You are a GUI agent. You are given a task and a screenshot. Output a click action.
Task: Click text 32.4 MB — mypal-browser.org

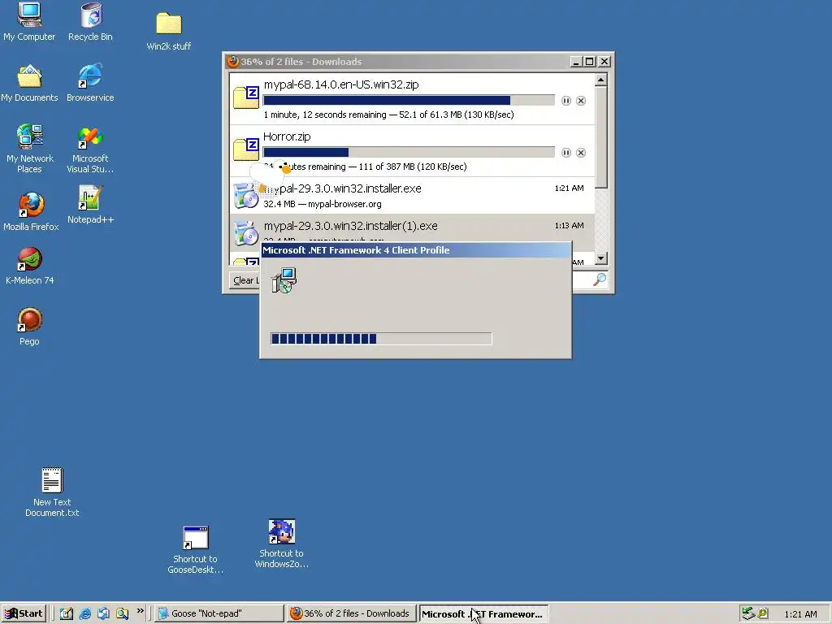(x=322, y=204)
